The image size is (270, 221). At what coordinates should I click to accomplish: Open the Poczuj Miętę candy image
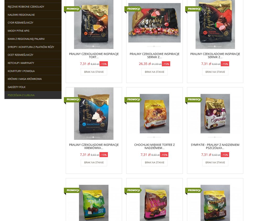[94, 203]
